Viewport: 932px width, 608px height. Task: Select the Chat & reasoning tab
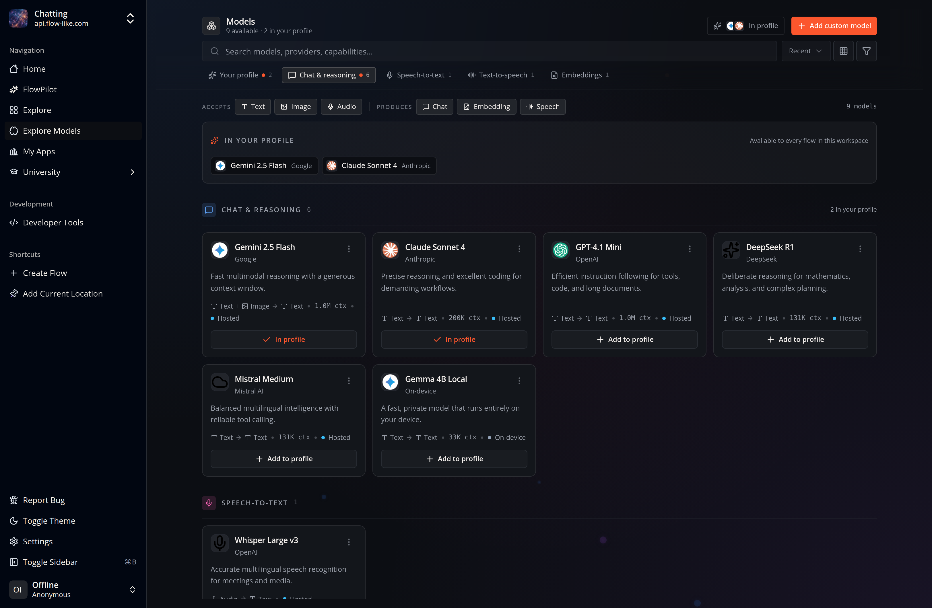coord(329,75)
